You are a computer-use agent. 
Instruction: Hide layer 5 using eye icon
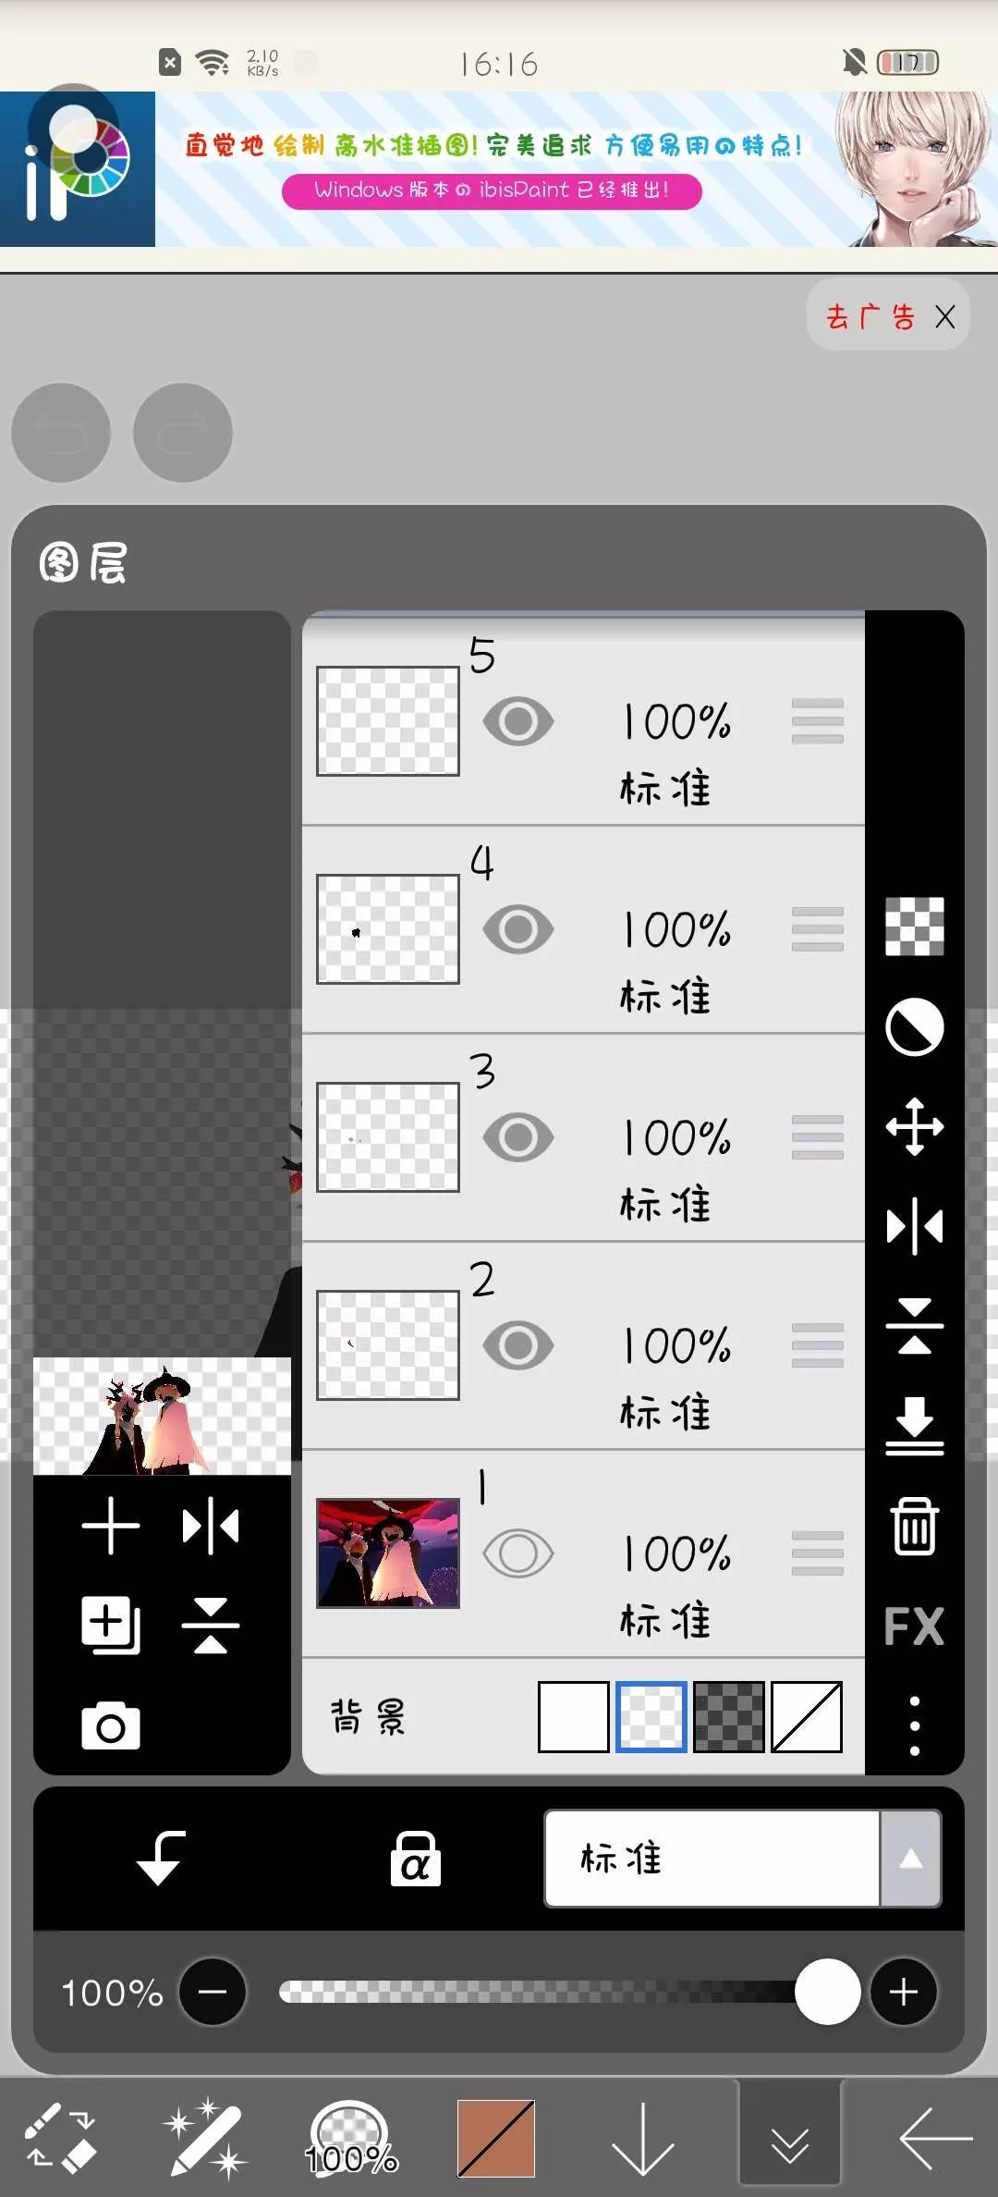pos(518,722)
